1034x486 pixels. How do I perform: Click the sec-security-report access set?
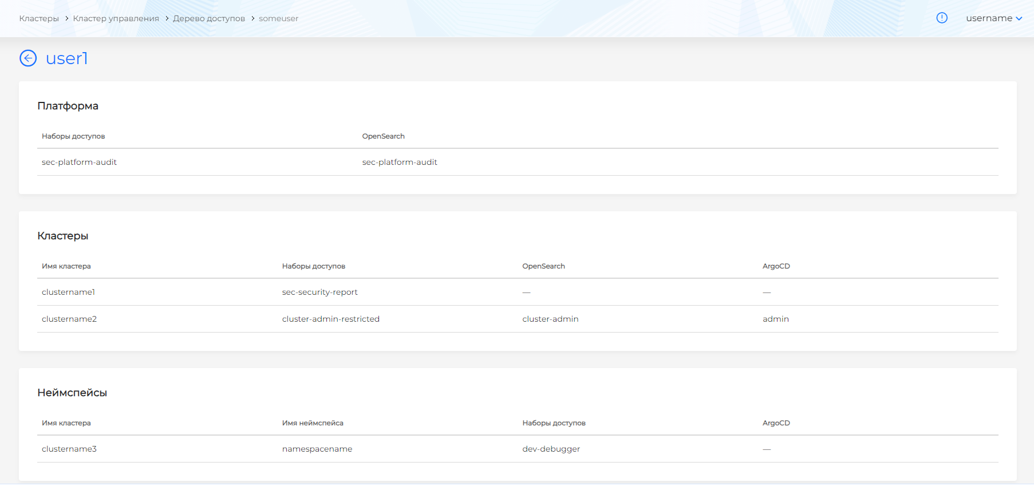[319, 292]
